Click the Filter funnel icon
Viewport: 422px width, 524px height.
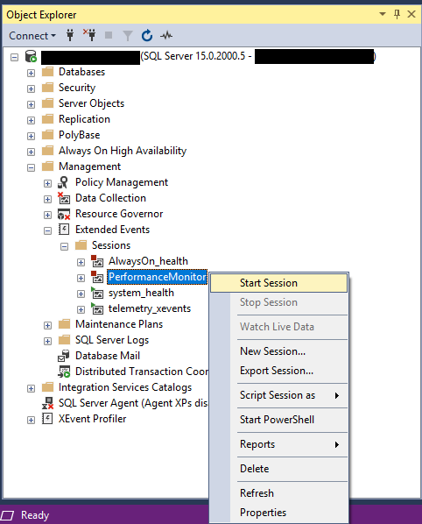pos(128,35)
